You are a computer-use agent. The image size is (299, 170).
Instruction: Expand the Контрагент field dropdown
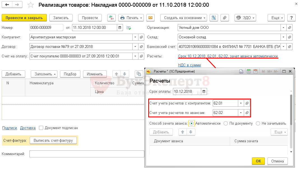point(135,37)
